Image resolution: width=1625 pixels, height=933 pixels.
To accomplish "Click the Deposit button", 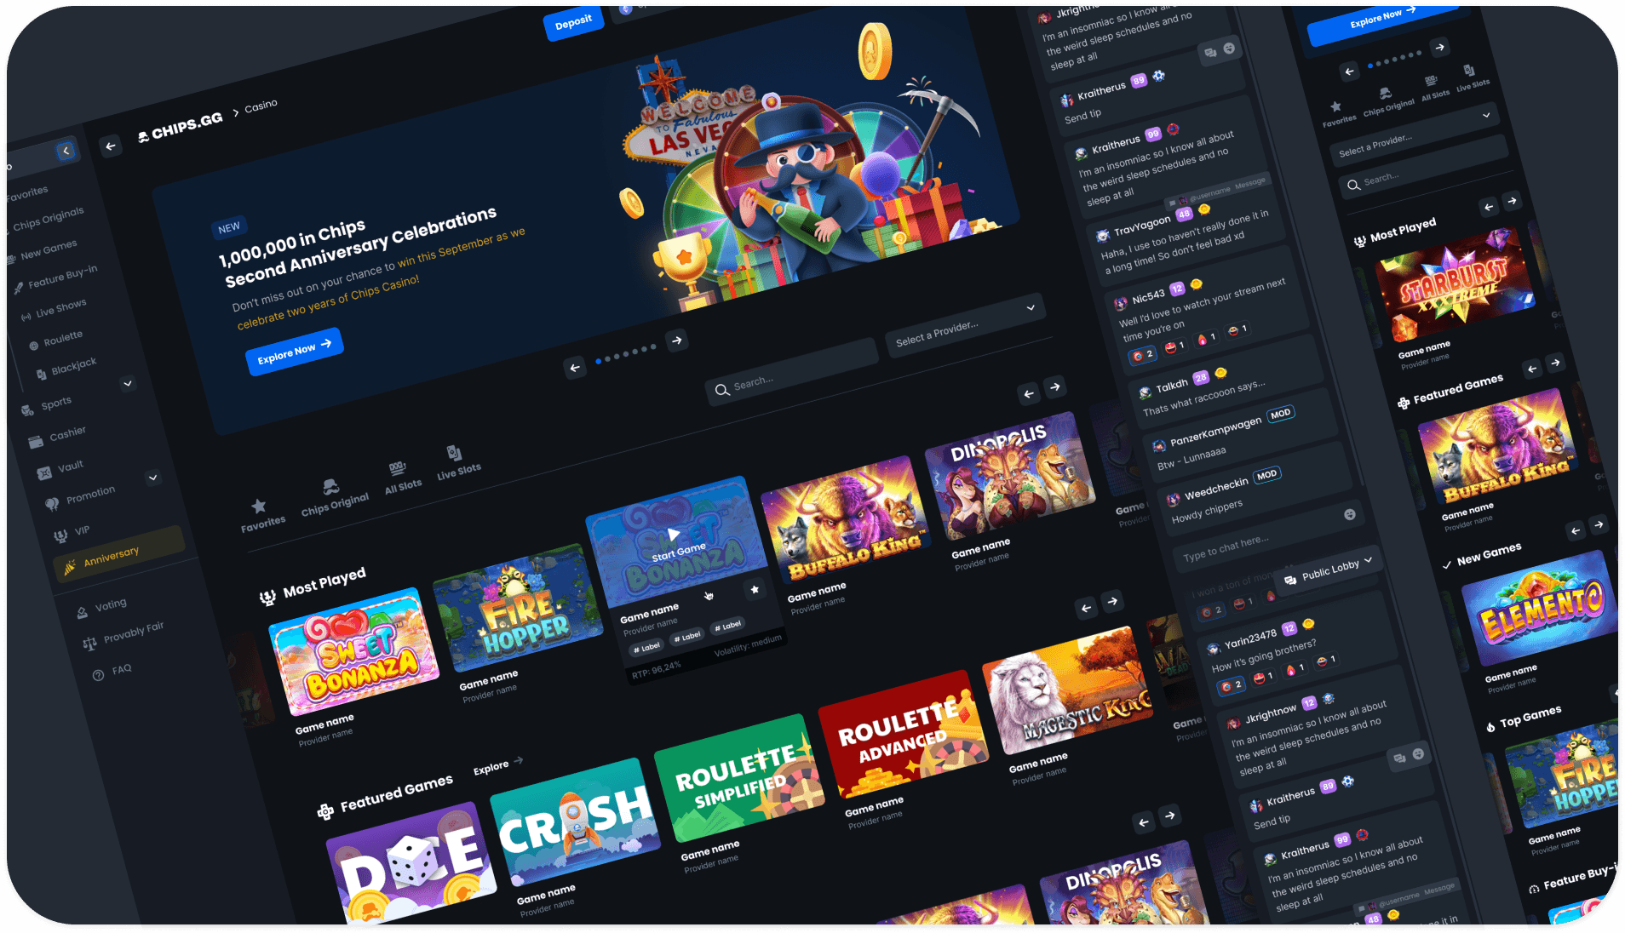I will 573,23.
